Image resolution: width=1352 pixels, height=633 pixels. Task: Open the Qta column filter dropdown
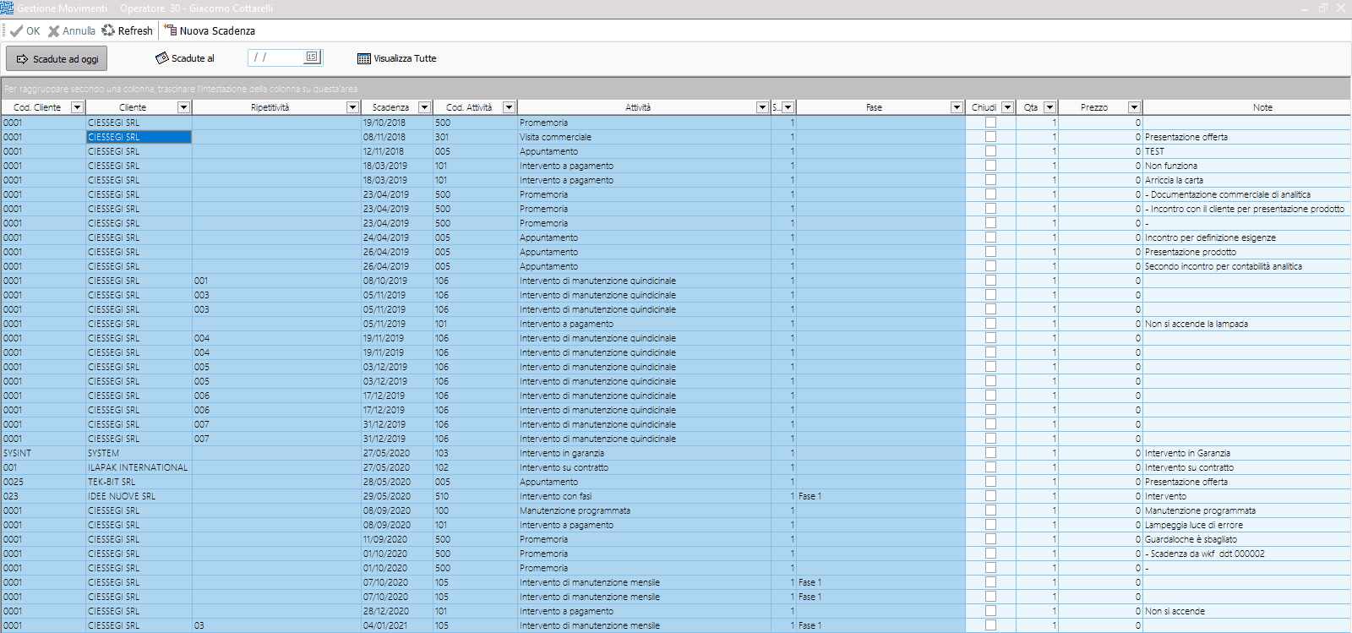coord(1049,107)
